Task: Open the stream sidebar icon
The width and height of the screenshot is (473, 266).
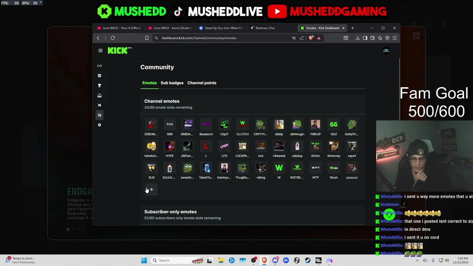Action: 99,66
